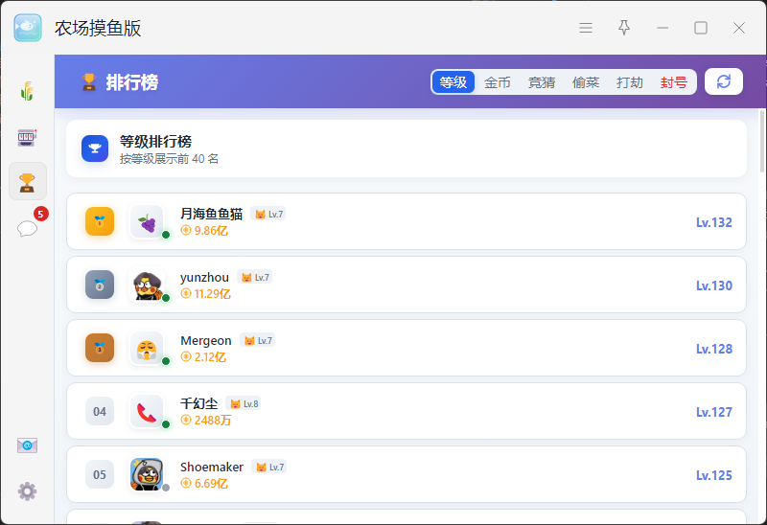Click the Lv.7 cat badge beside 月海鱼鱼猫
This screenshot has height=525, width=767.
pyautogui.click(x=268, y=214)
